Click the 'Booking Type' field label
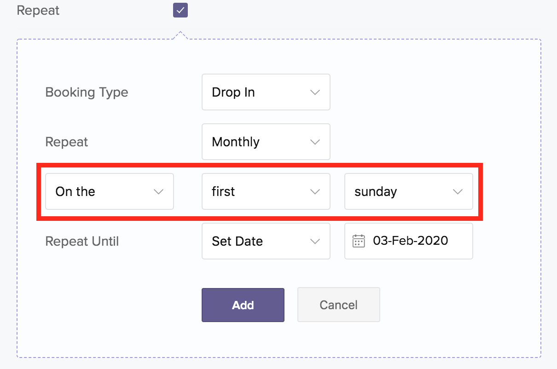Viewport: 557px width, 369px height. 87,92
